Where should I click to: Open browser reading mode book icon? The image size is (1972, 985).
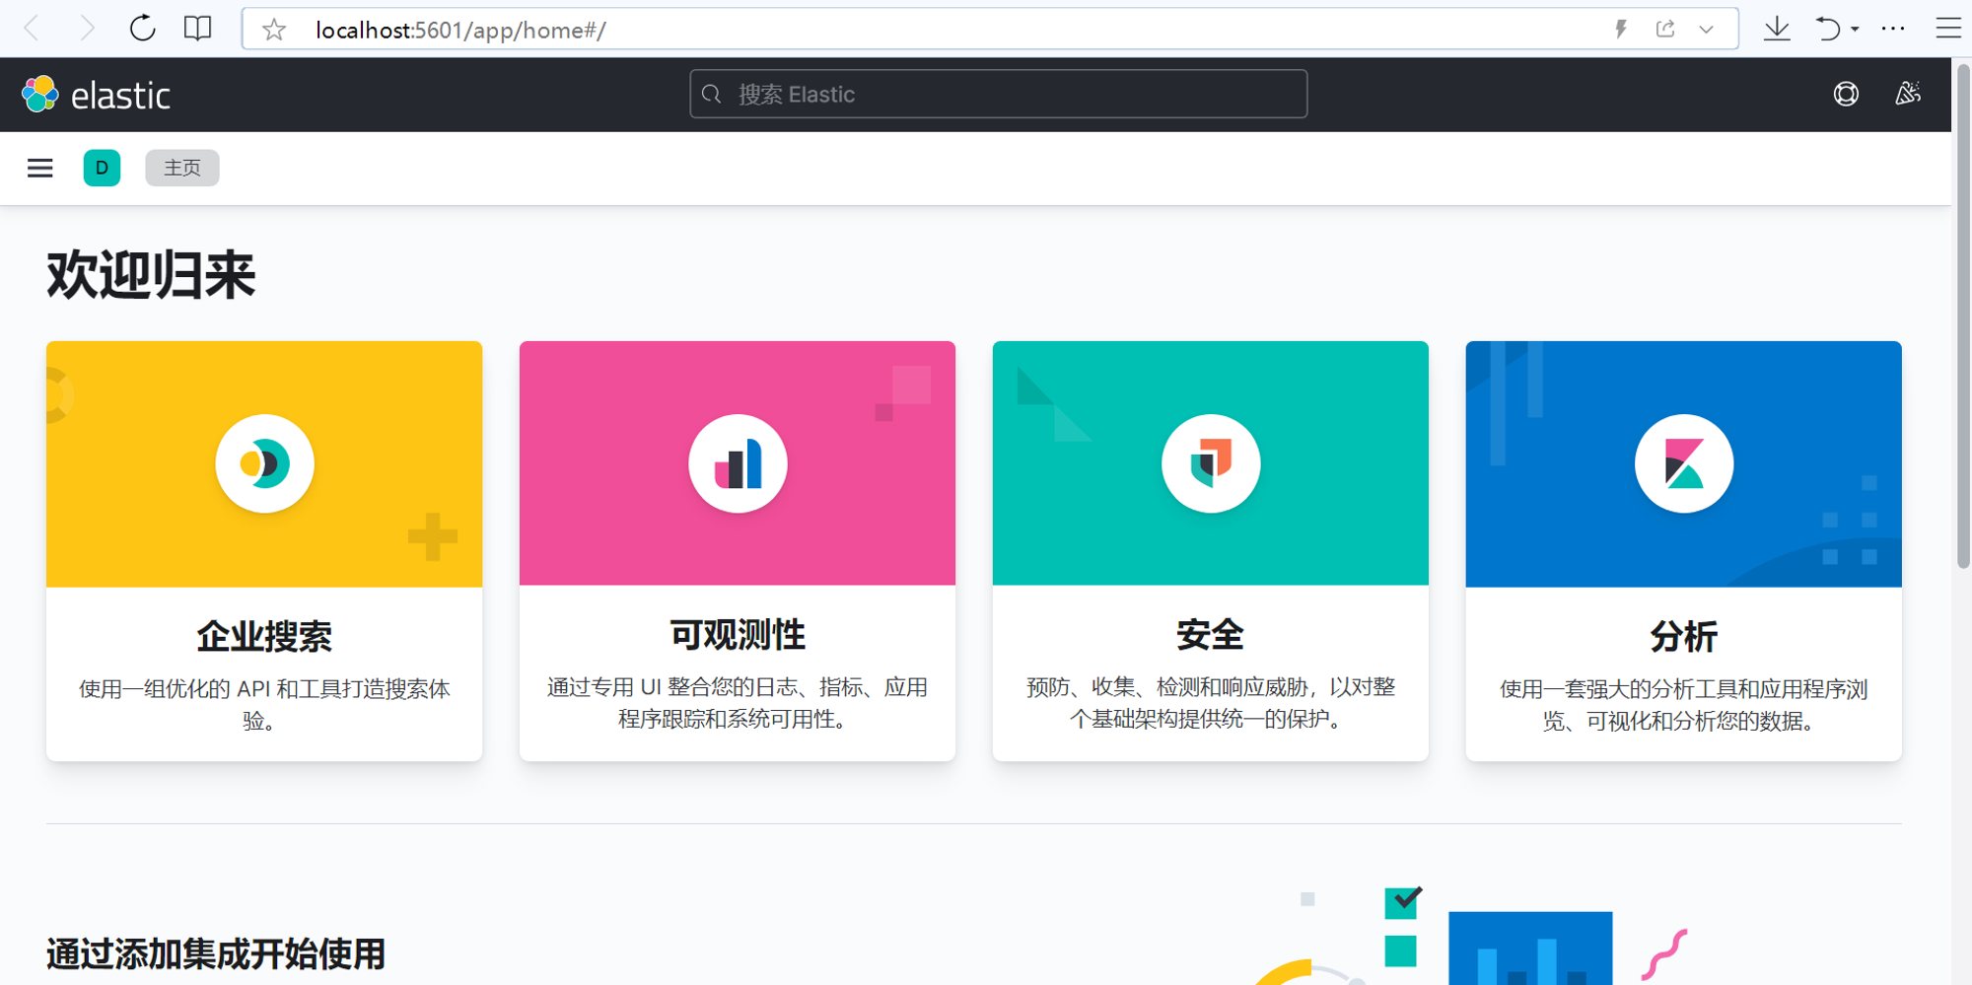pos(198,29)
